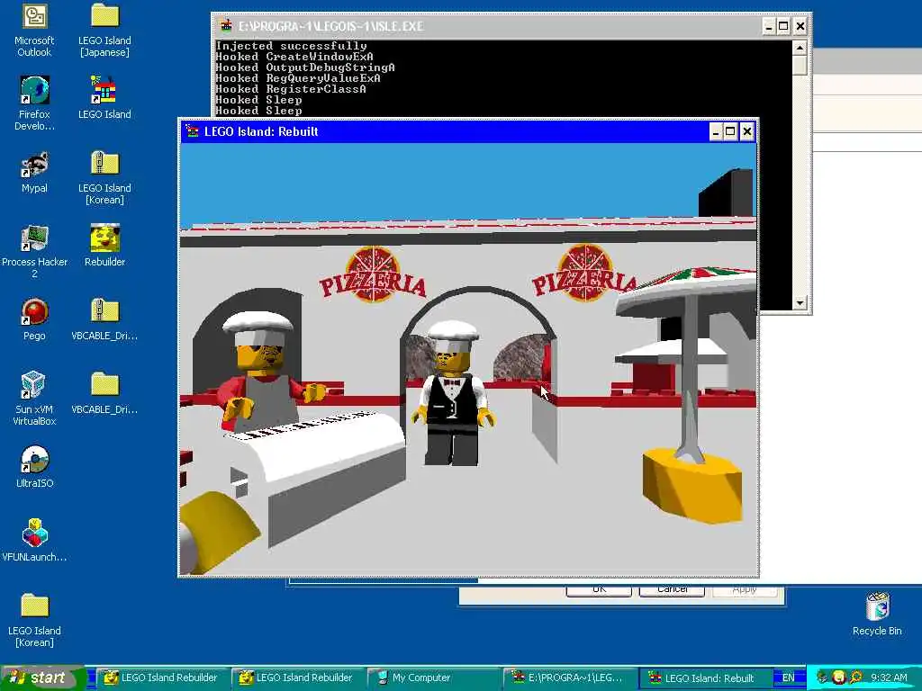Image resolution: width=922 pixels, height=691 pixels.
Task: Maximize the LEGO Island: Rebuilt window
Action: click(x=729, y=131)
